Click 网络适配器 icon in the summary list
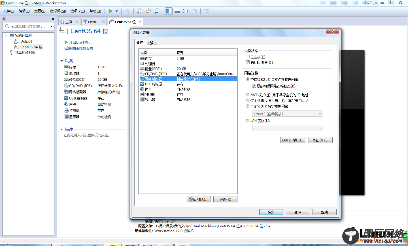Image resolution: width=408 pixels, height=246 pixels. pos(66,92)
